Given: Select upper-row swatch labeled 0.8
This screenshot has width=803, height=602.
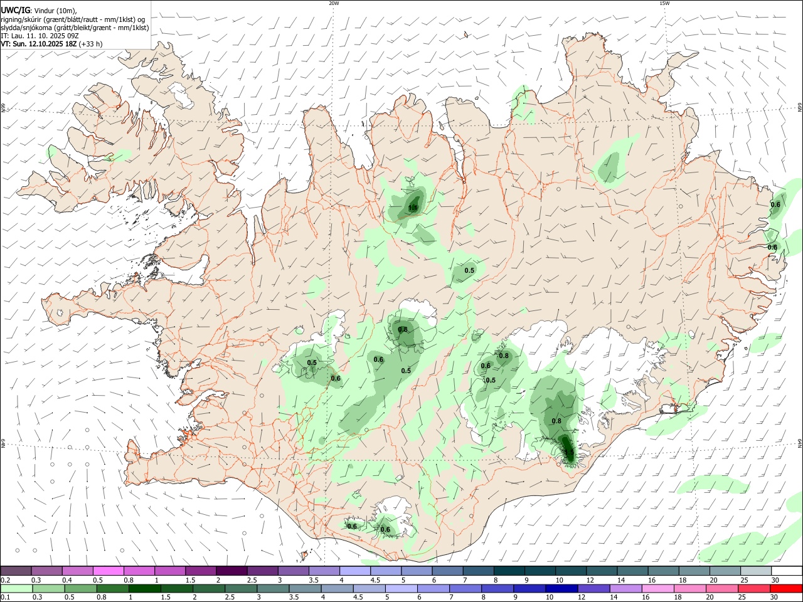Looking at the screenshot, I should tap(139, 571).
